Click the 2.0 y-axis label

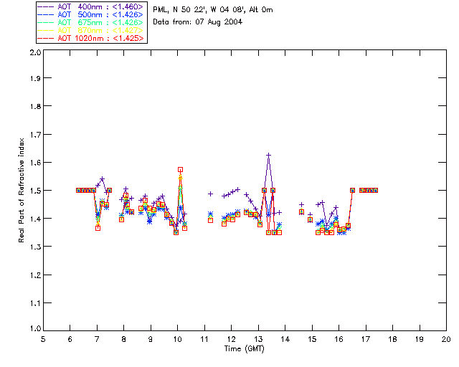(x=35, y=53)
